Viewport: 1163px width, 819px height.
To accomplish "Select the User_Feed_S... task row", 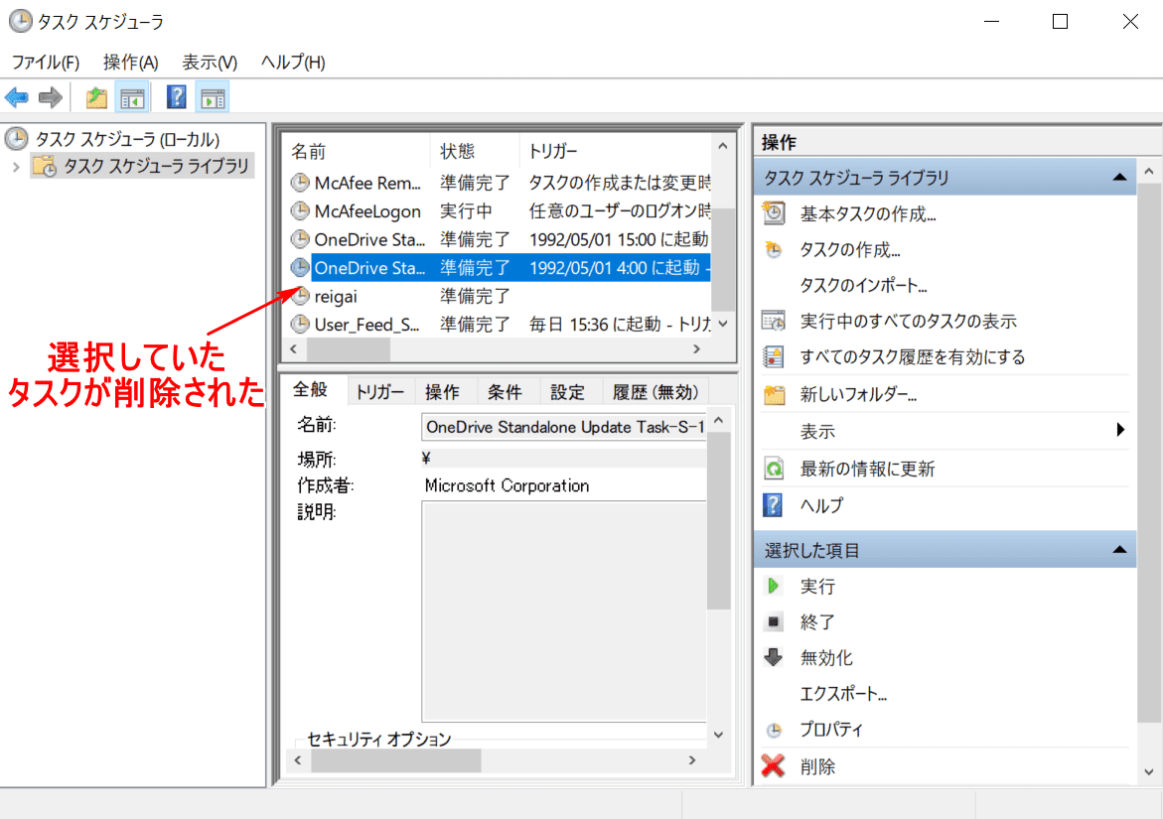I will (x=499, y=324).
